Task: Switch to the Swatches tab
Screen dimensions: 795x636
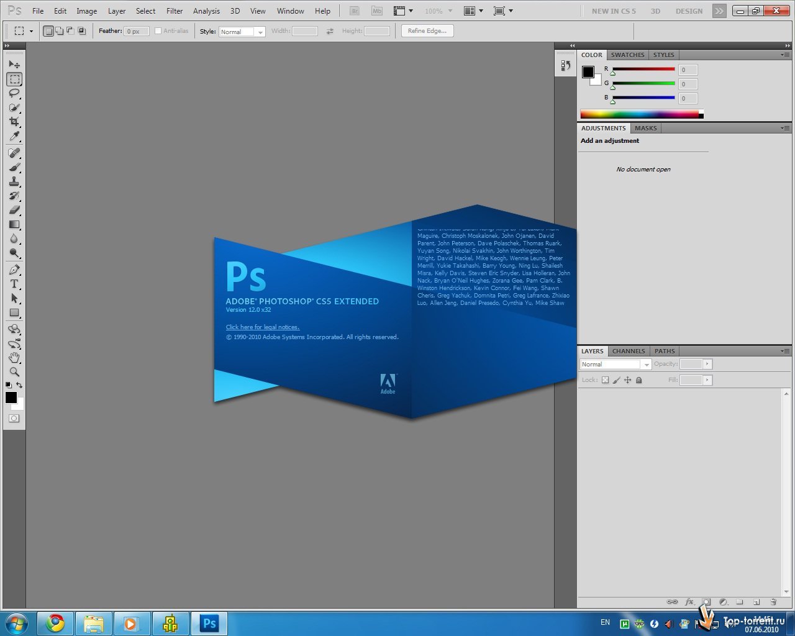Action: pos(627,55)
